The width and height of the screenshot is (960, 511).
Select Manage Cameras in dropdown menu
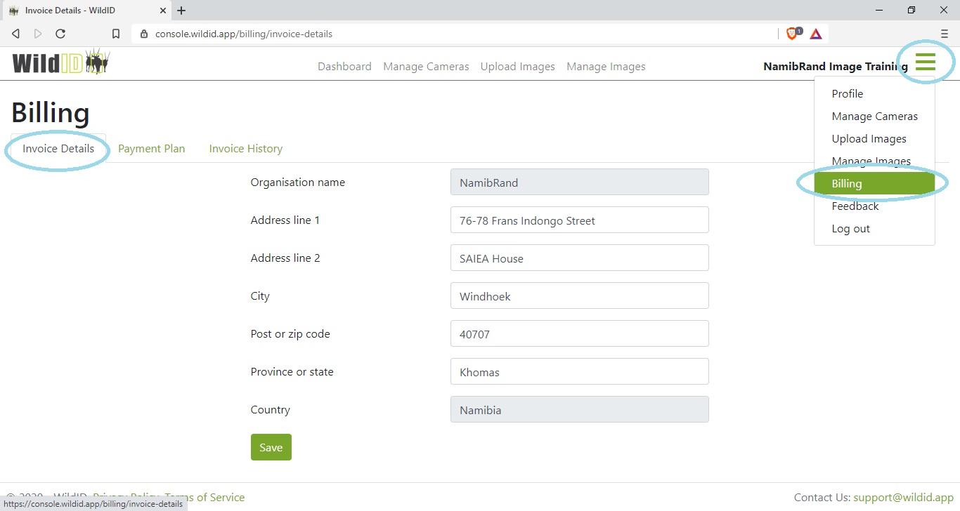click(x=874, y=117)
